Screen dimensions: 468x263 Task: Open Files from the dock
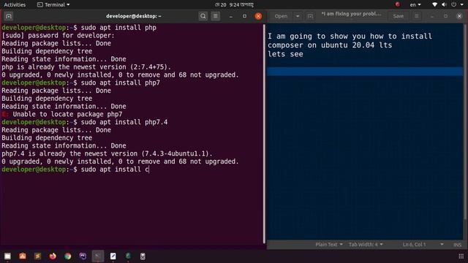pos(7,256)
